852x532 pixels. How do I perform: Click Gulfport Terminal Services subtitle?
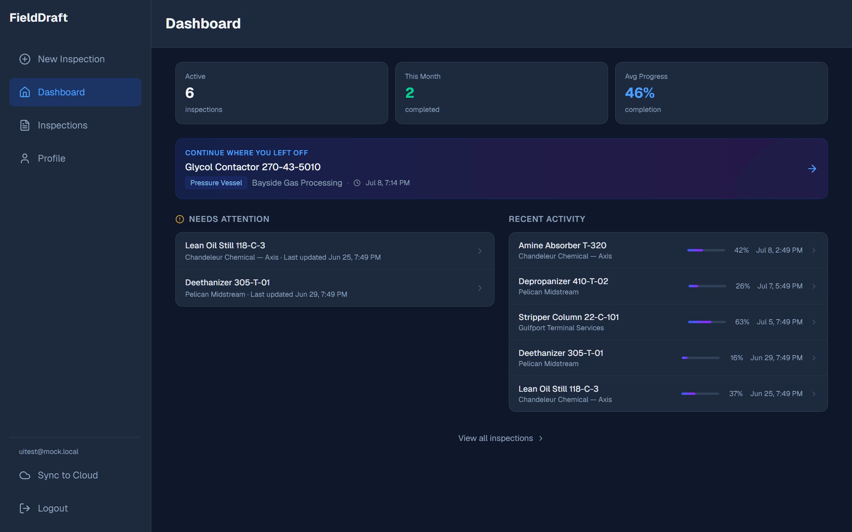(x=561, y=328)
